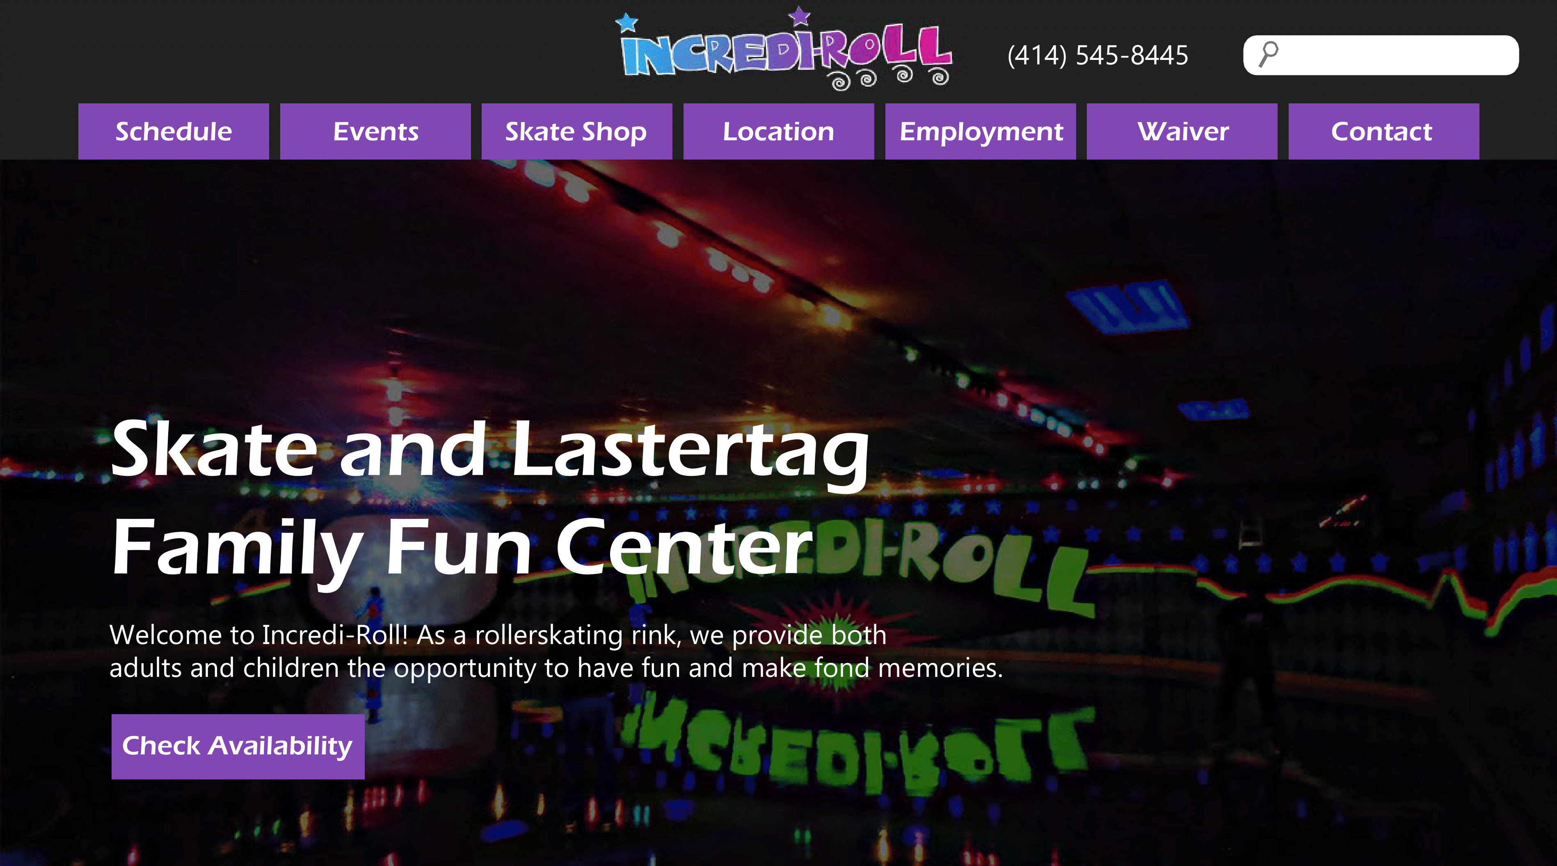Image resolution: width=1557 pixels, height=866 pixels.
Task: Click the 'Family Fun Center' heading line
Action: 462,548
